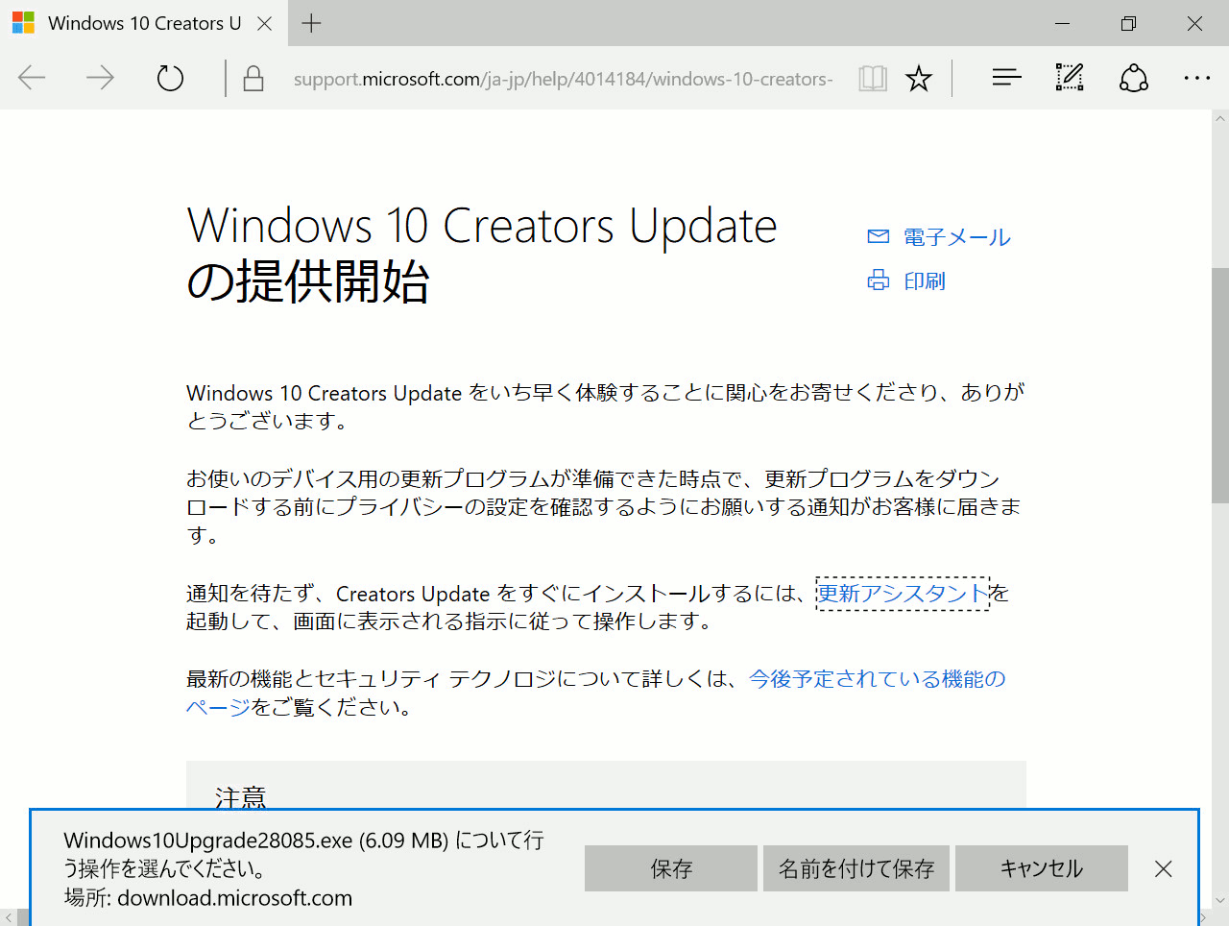
Task: Open the Hub favorites list icon
Action: [1006, 78]
